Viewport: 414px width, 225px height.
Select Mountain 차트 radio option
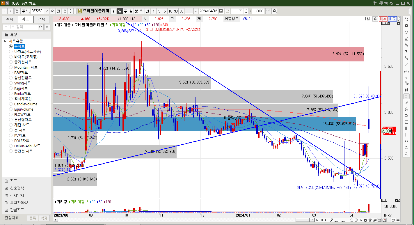click(11, 67)
